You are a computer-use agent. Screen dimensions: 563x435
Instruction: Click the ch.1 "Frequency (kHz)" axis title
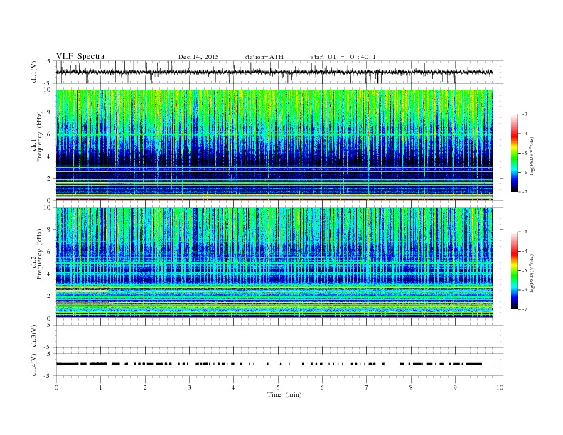click(40, 136)
